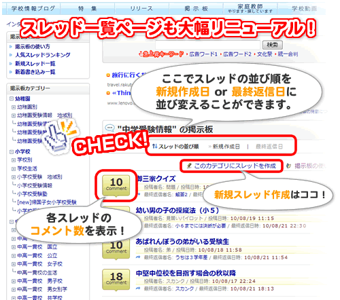
Task: Expand 中高一貫校 公立 node
Action: [x=14, y=256]
